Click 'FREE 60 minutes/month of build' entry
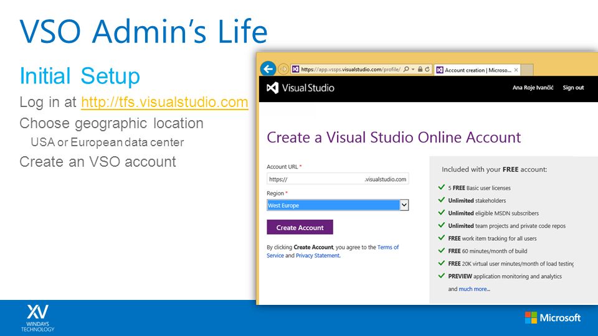Screen dimensions: 598x336 pyautogui.click(x=487, y=251)
